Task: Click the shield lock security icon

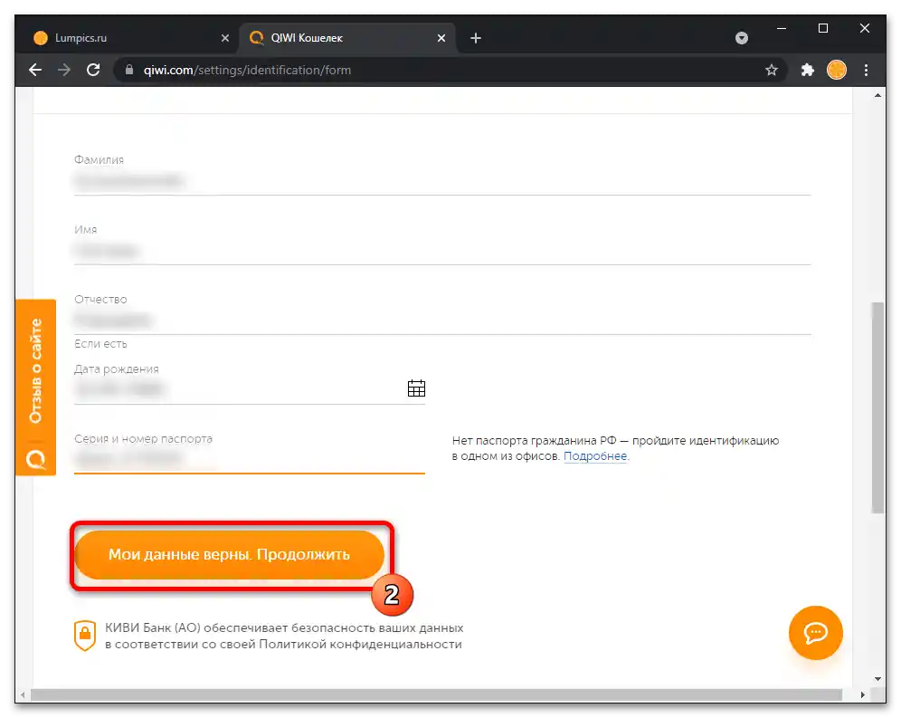Action: coord(85,636)
